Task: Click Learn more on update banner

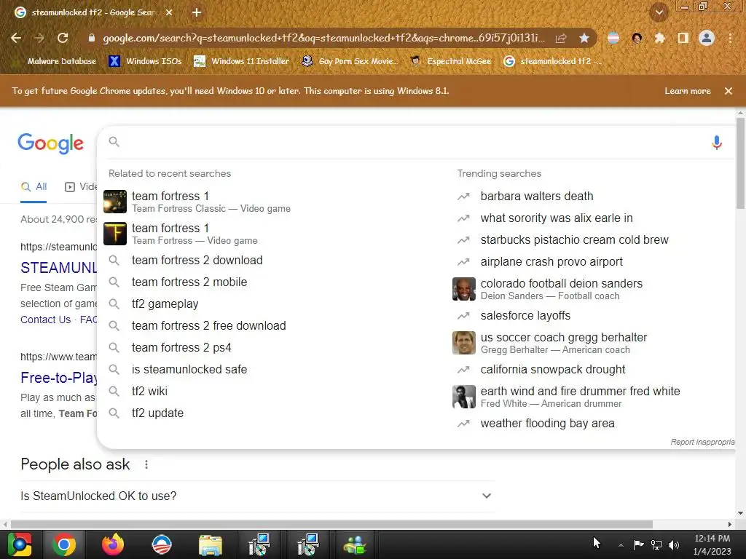Action: (688, 91)
